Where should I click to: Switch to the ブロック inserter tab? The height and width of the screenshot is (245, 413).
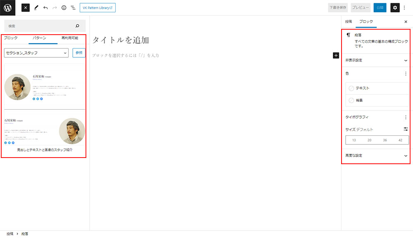pos(11,38)
